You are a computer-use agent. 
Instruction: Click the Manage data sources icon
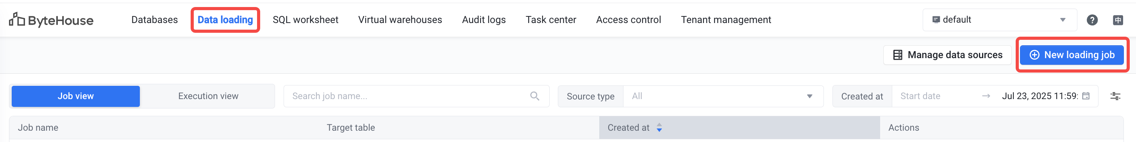click(x=897, y=55)
